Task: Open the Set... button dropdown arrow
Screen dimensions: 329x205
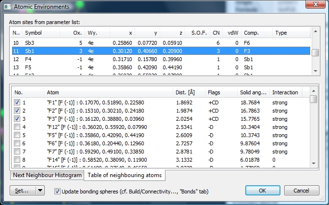Action: [40, 191]
